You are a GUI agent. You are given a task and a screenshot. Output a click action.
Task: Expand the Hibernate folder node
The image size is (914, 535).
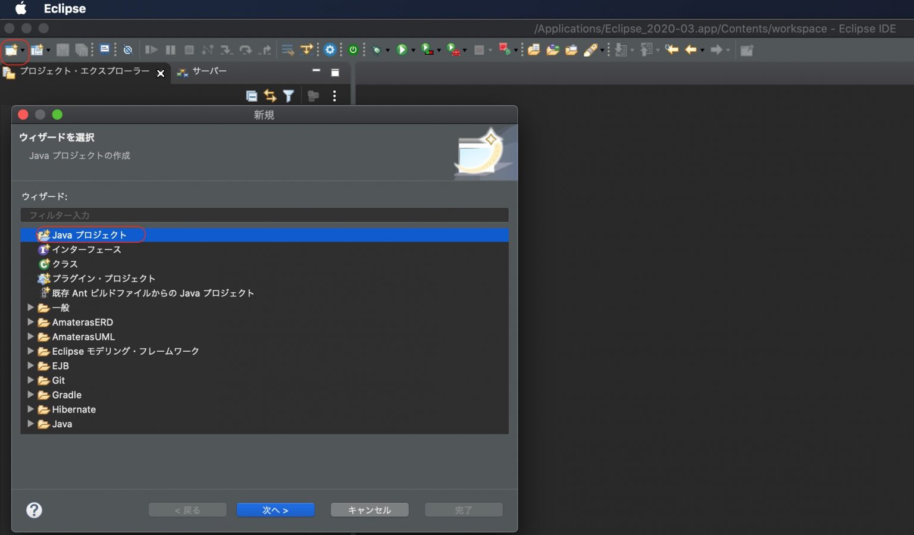coord(30,409)
